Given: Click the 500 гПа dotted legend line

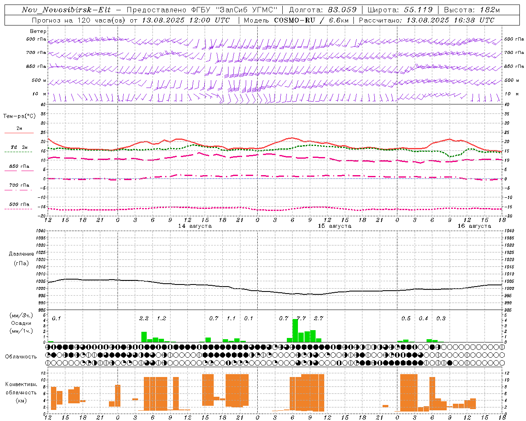Looking at the screenshot, I should click(x=18, y=209).
